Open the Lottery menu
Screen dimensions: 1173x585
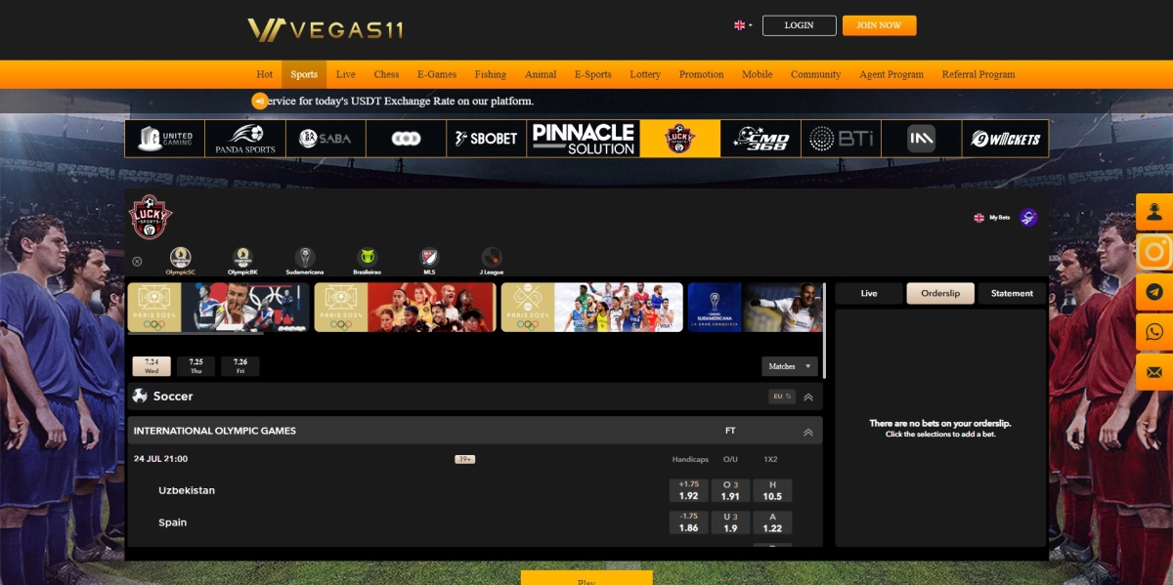tap(645, 74)
